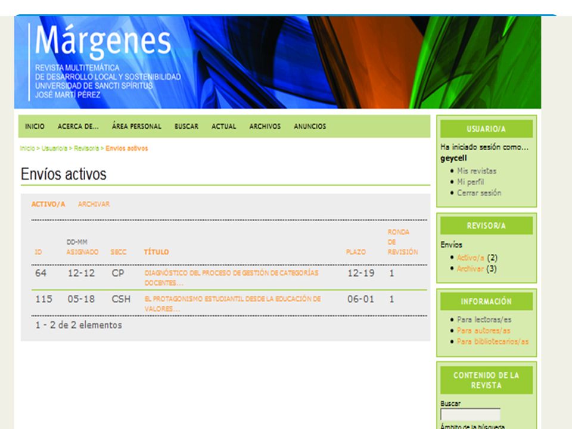The width and height of the screenshot is (572, 429).
Task: Open Para autores/as information link
Action: pyautogui.click(x=484, y=331)
